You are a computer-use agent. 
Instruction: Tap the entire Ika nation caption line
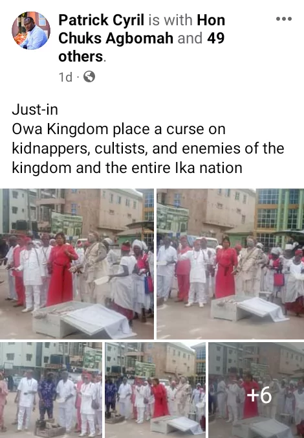(127, 168)
